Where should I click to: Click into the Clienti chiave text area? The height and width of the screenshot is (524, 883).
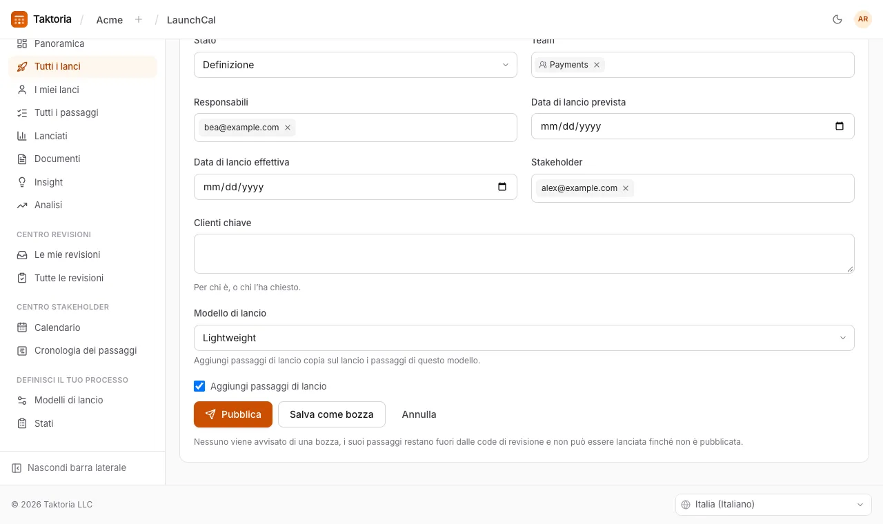(x=524, y=254)
